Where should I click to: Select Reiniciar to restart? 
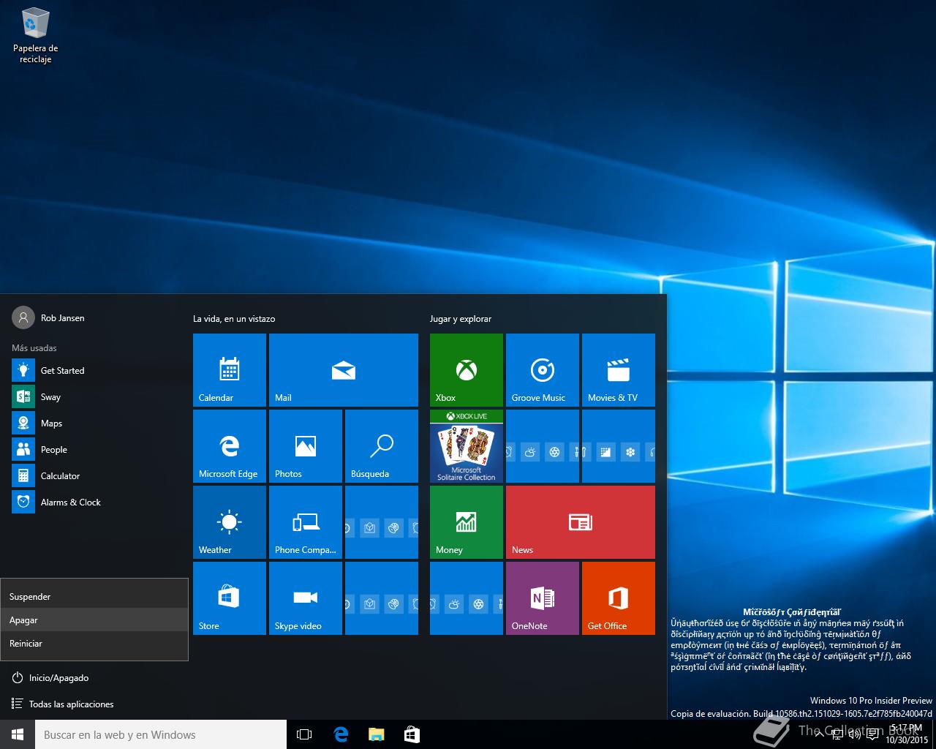[x=94, y=644]
